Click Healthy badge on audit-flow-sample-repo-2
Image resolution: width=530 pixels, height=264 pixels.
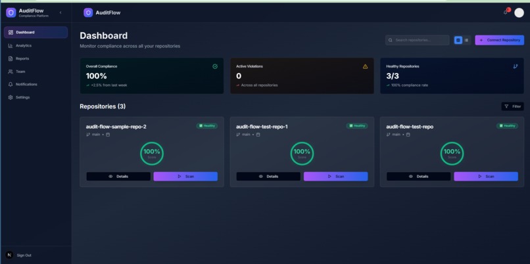coord(207,126)
